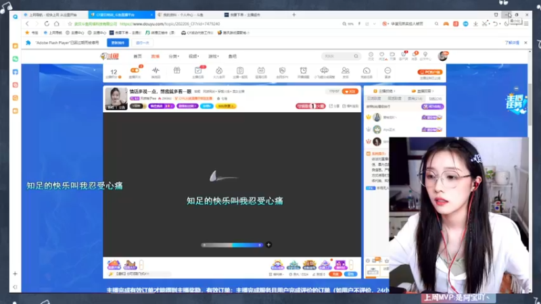Click the game controller toolbar icon
Viewport: 541px width, 304px height.
tap(446, 24)
